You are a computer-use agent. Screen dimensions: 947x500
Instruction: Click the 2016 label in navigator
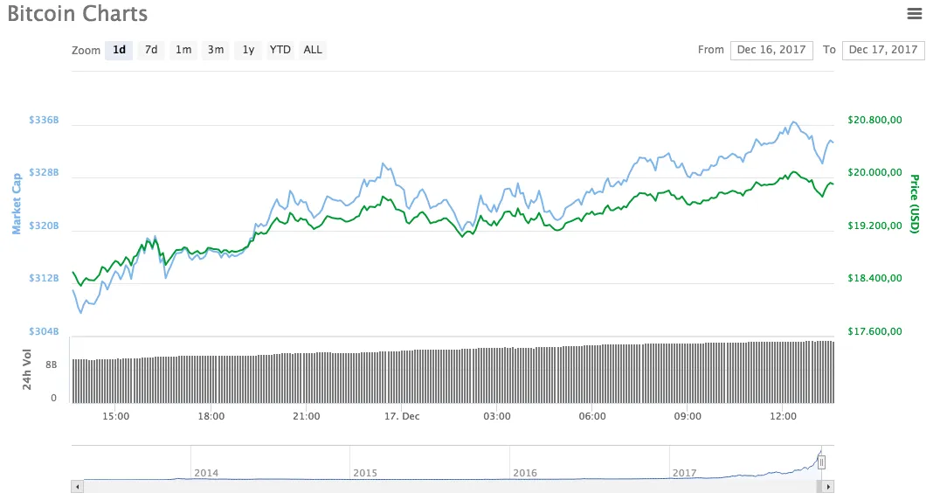tap(525, 473)
